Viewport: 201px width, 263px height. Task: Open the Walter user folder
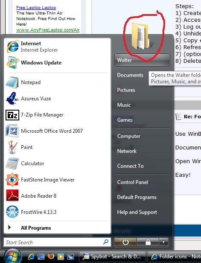[142, 60]
